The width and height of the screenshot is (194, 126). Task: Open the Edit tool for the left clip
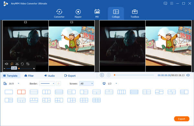12,64
